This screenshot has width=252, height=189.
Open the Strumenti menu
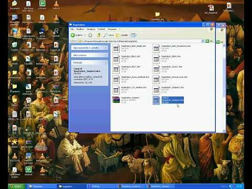click(x=112, y=29)
